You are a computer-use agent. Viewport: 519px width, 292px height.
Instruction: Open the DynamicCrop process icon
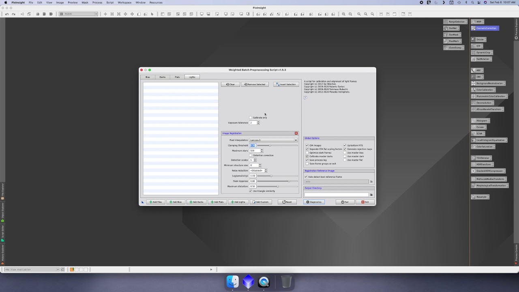[x=482, y=52]
